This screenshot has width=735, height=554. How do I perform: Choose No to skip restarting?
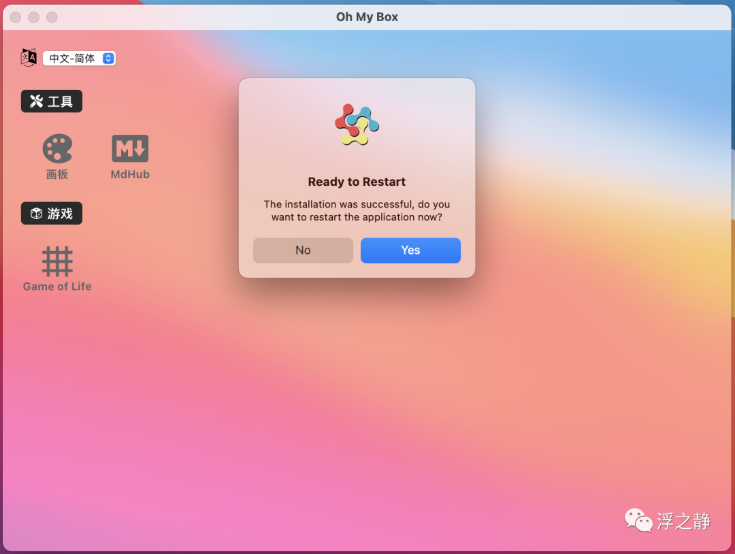pos(304,250)
